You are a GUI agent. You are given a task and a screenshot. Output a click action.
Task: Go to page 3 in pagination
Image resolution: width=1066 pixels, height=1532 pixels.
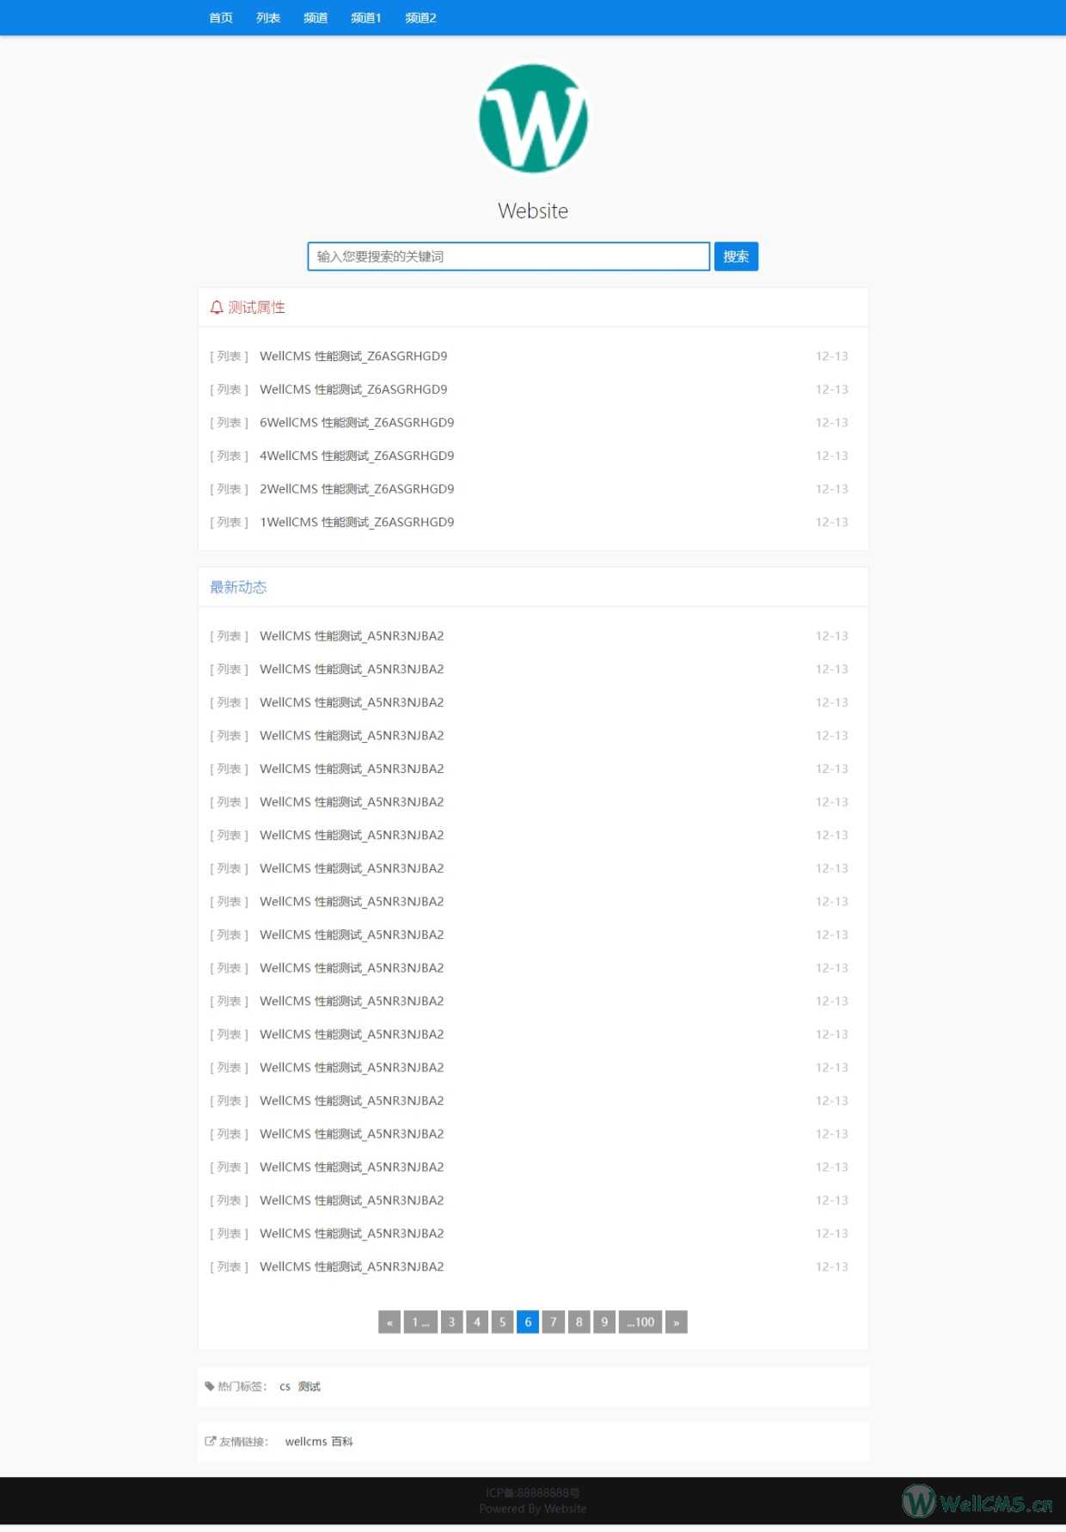[x=451, y=1322]
